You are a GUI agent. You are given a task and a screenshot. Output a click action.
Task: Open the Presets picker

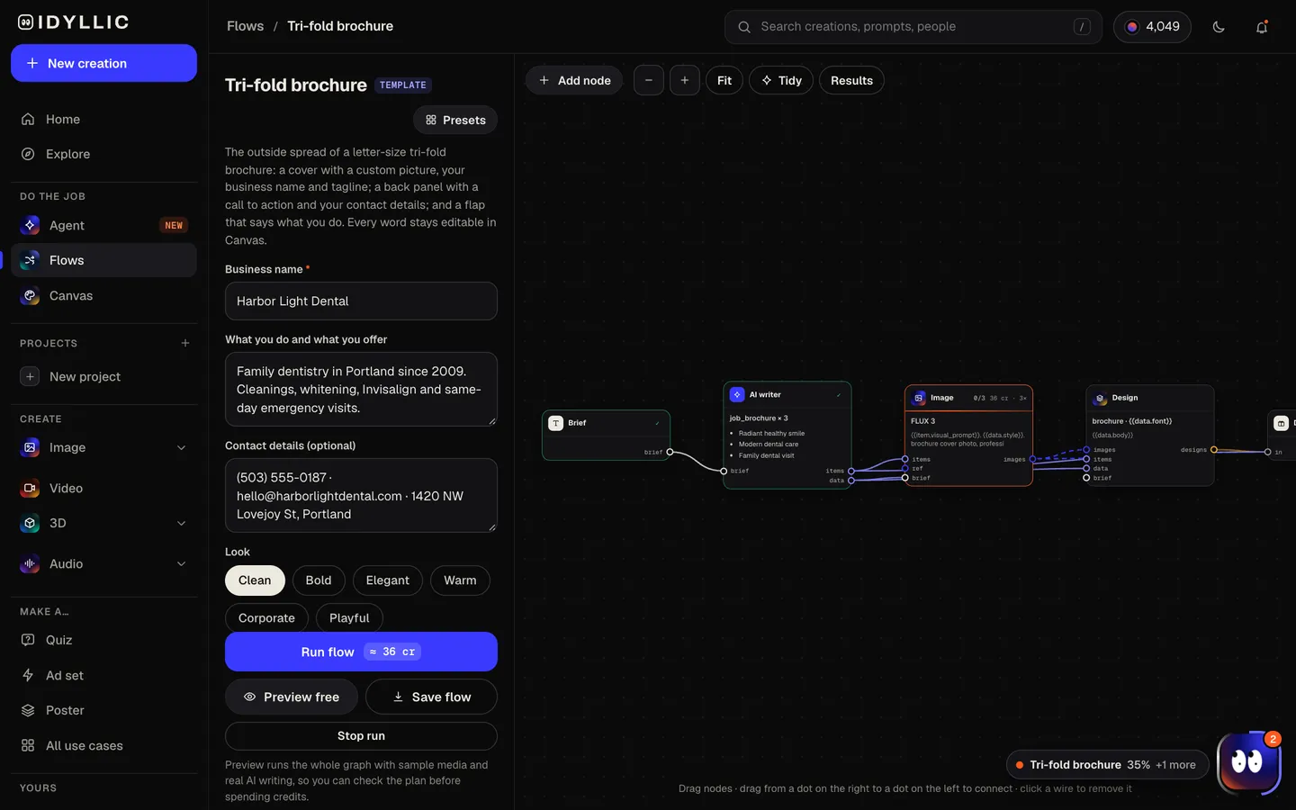pos(455,120)
